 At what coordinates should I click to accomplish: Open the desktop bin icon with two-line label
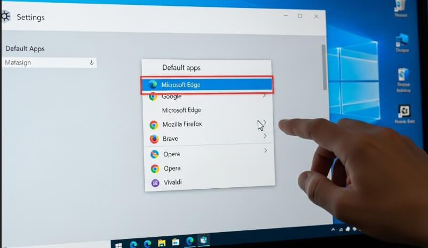click(x=403, y=75)
